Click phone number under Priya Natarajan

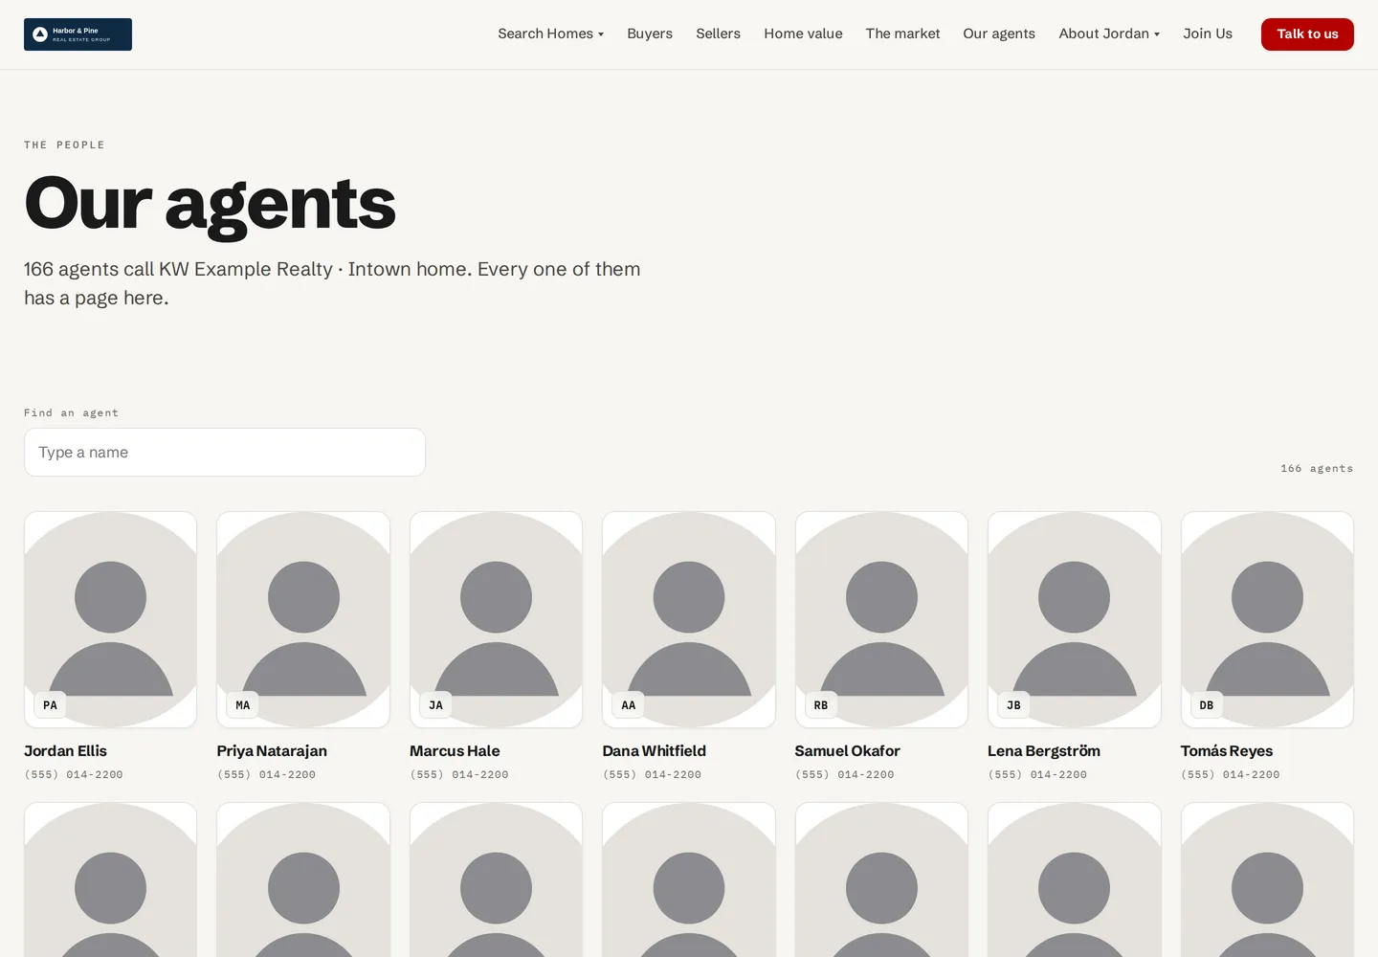[x=266, y=775]
